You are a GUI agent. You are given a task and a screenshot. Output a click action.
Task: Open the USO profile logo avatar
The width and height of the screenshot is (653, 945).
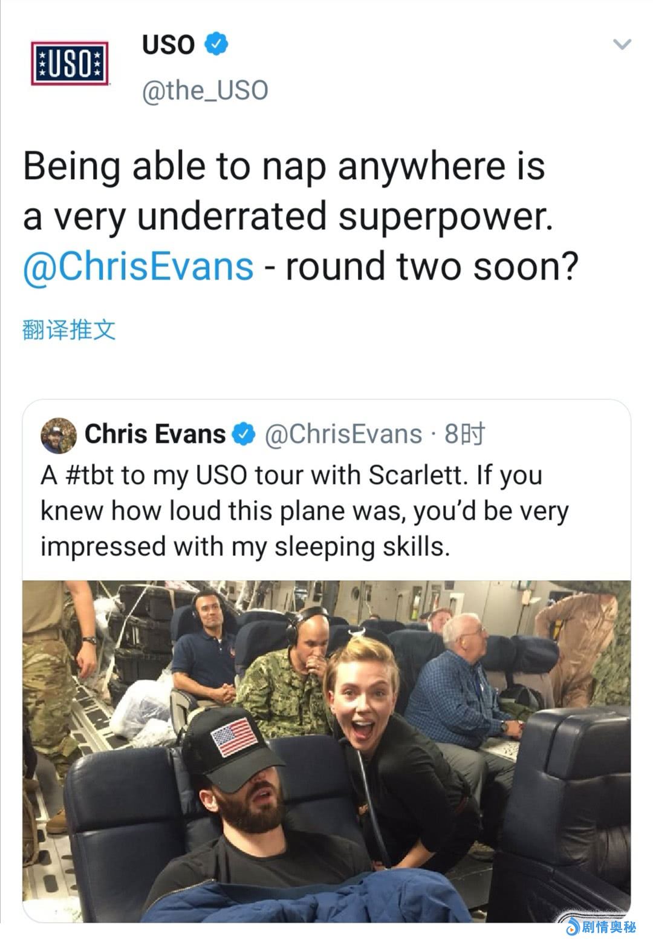click(70, 64)
